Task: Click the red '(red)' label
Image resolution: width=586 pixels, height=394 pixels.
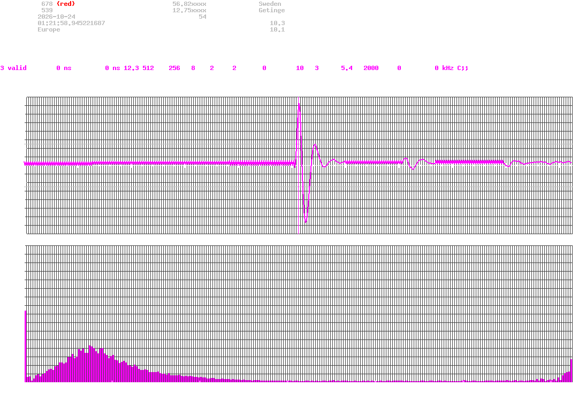Action: pos(66,4)
